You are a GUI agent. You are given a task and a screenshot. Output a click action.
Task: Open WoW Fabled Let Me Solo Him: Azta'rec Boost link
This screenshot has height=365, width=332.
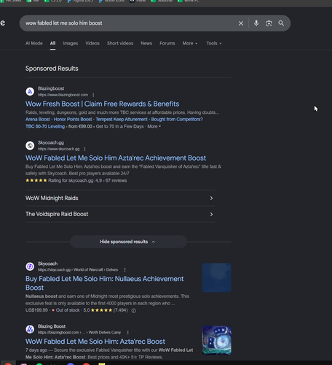click(95, 342)
